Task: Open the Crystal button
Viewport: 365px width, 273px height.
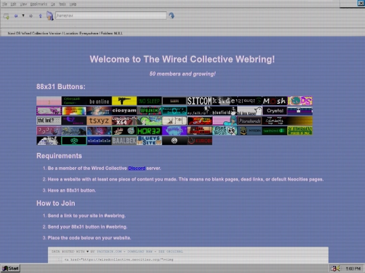Action: (x=275, y=111)
